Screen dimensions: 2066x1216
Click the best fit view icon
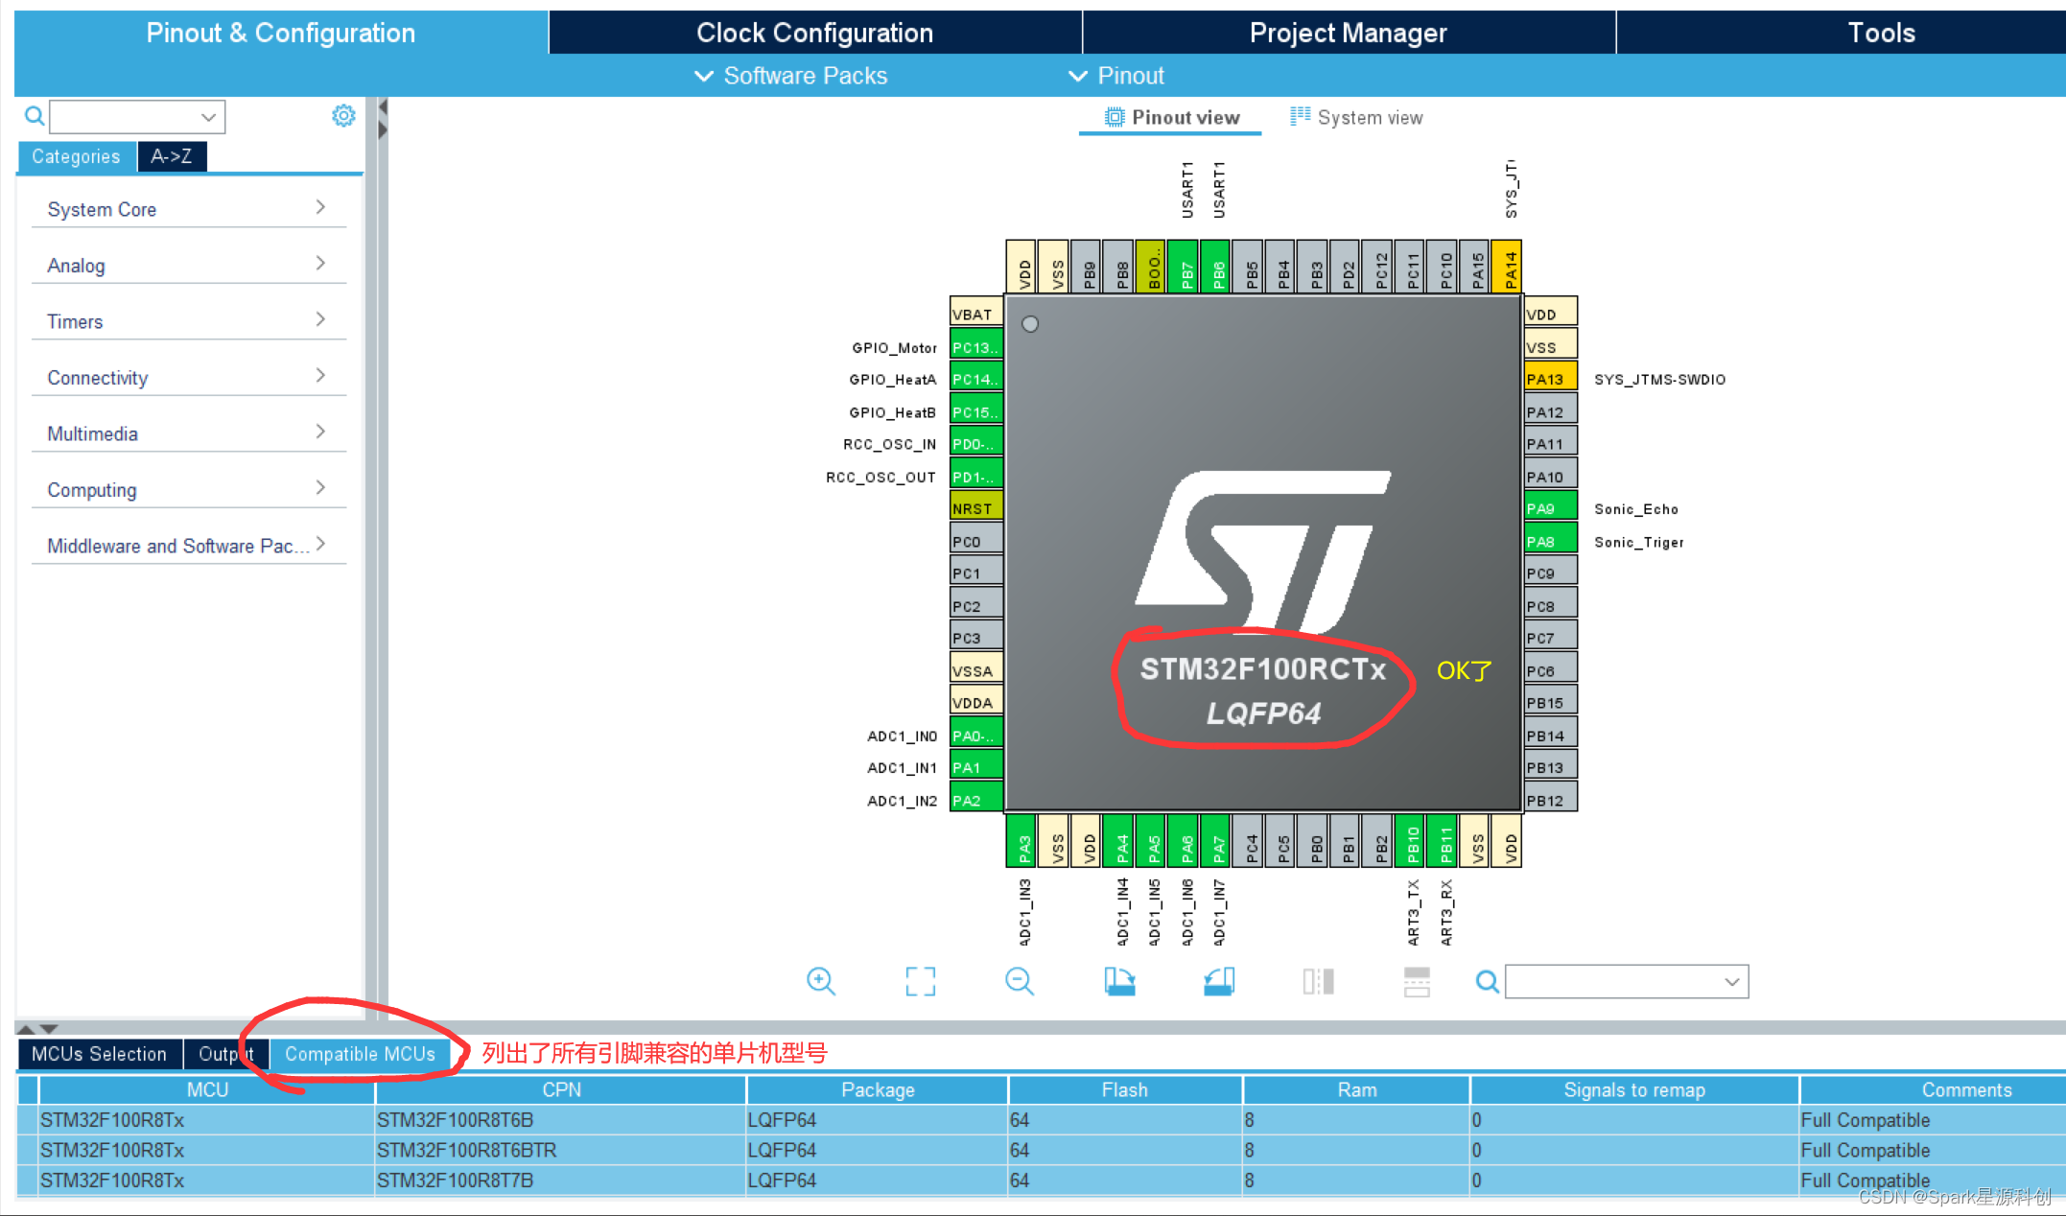point(920,981)
